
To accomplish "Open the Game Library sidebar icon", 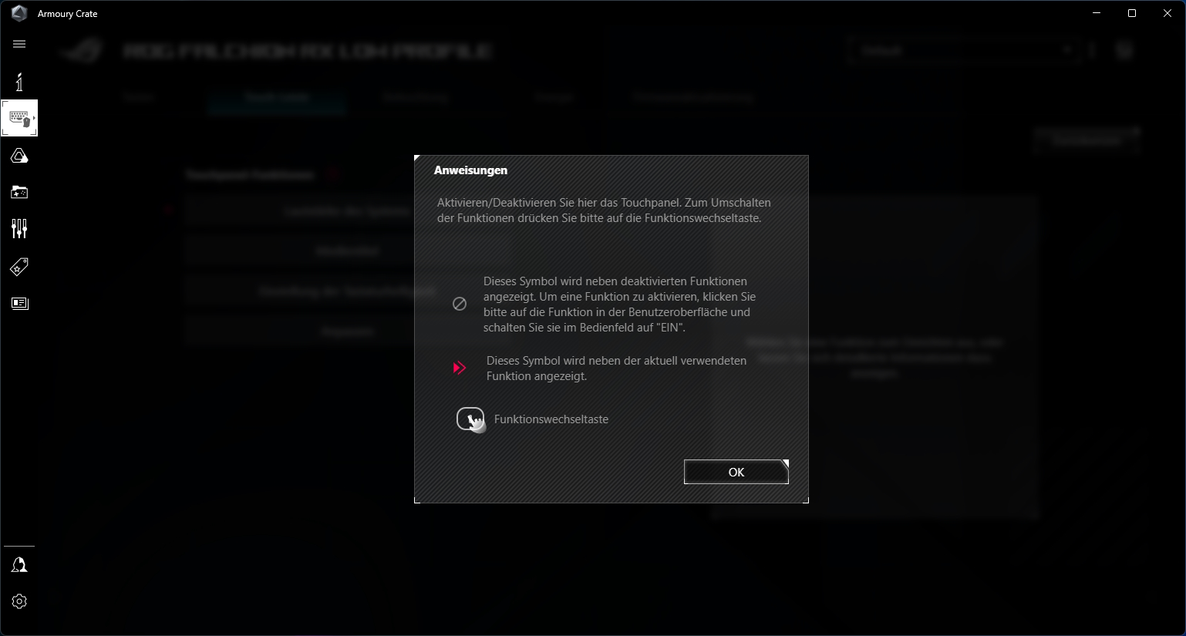I will (19, 192).
